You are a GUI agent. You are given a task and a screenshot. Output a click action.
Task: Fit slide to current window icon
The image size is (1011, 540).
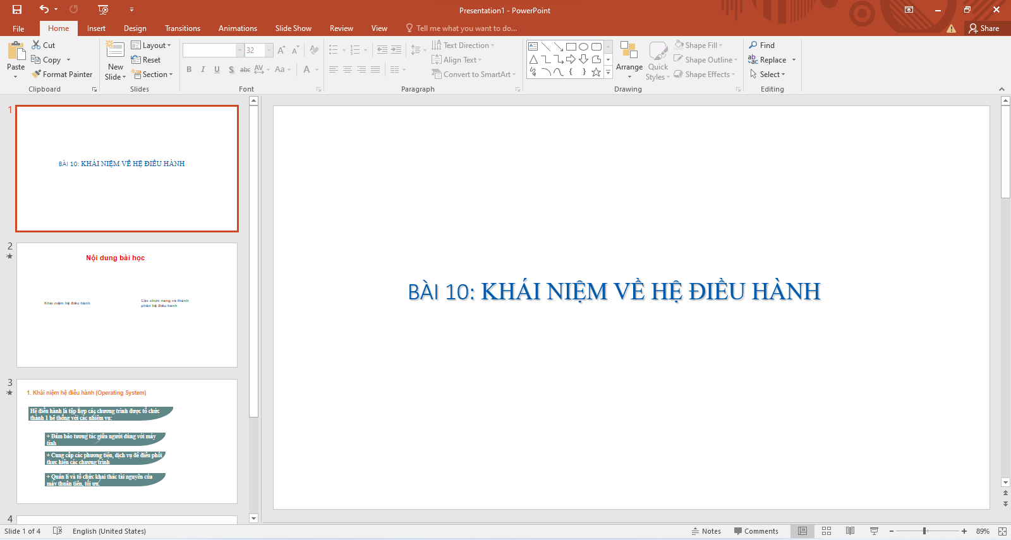click(x=1002, y=531)
